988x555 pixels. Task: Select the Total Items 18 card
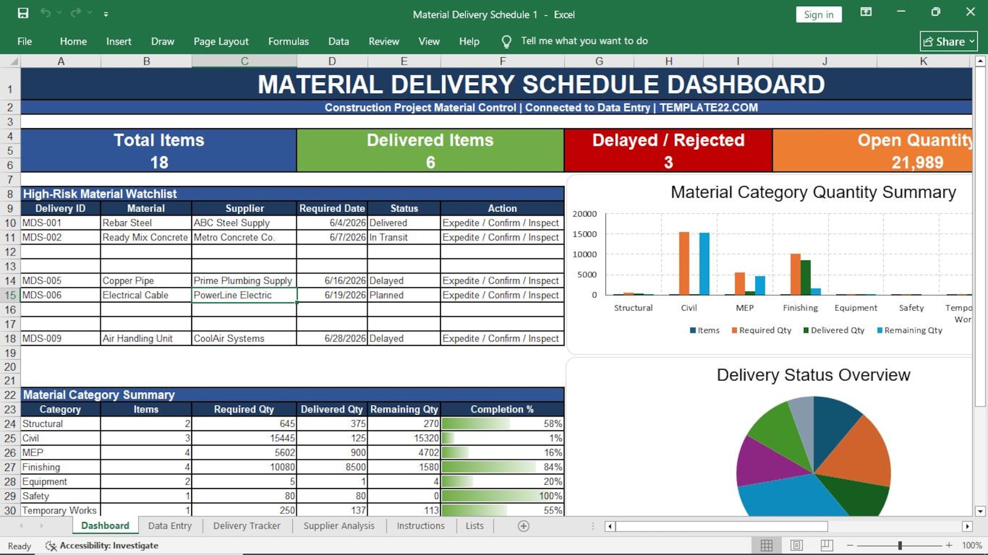click(159, 150)
